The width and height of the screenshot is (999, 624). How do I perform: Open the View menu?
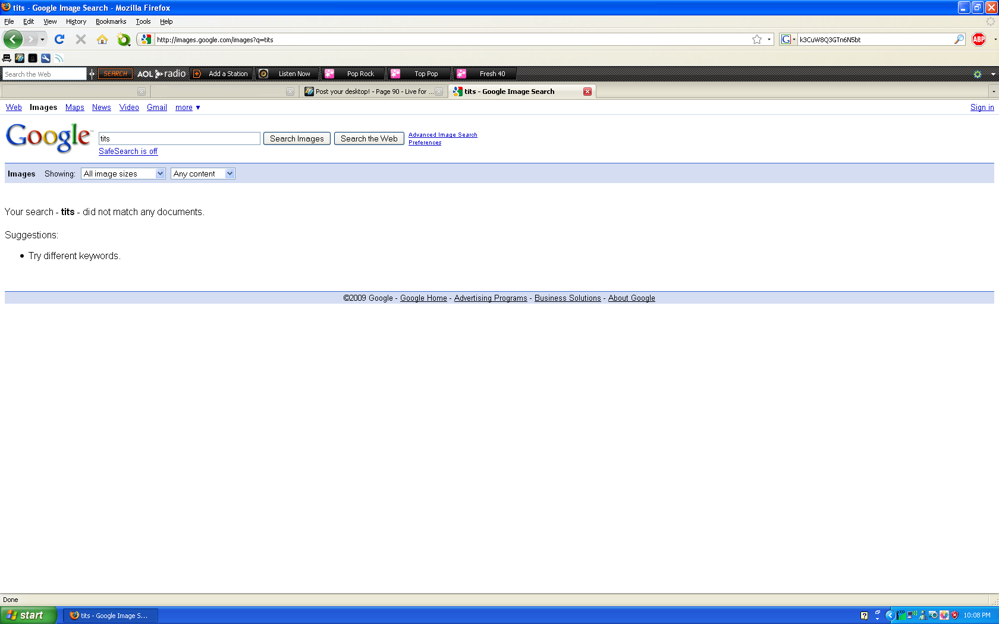tap(50, 21)
